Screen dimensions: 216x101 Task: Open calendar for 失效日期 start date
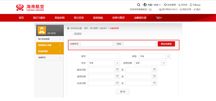117,83
